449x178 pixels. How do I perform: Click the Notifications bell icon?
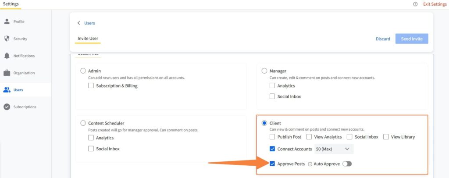(7, 56)
